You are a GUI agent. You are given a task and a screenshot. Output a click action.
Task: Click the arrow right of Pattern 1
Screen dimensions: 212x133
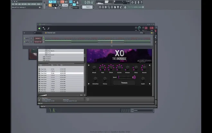(93, 7)
